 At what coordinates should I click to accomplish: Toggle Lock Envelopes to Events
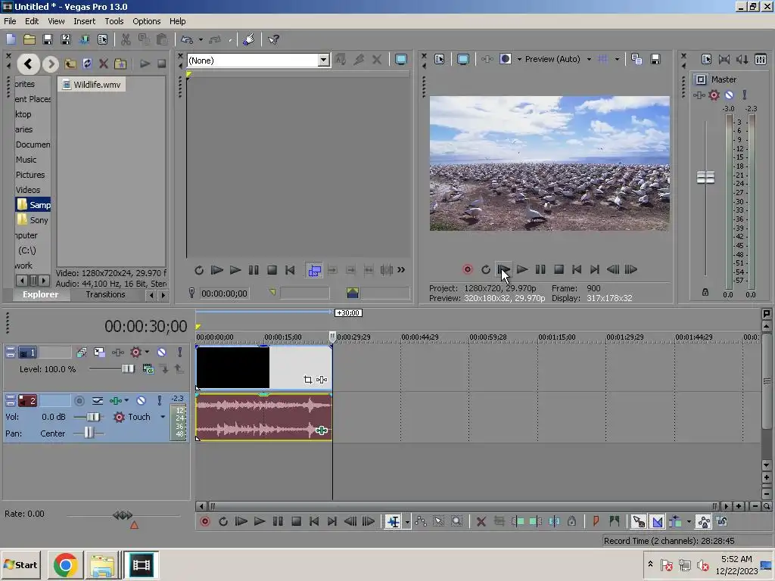[703, 521]
